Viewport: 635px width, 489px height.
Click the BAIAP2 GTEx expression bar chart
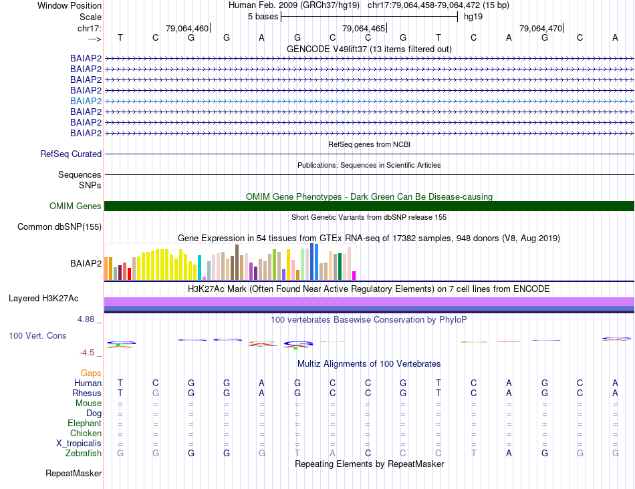click(230, 262)
